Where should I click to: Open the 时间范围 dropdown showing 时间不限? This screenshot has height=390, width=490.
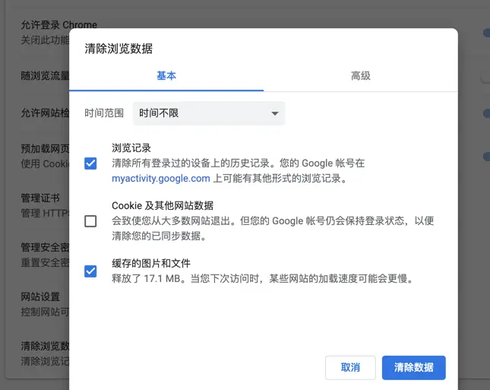tap(209, 113)
